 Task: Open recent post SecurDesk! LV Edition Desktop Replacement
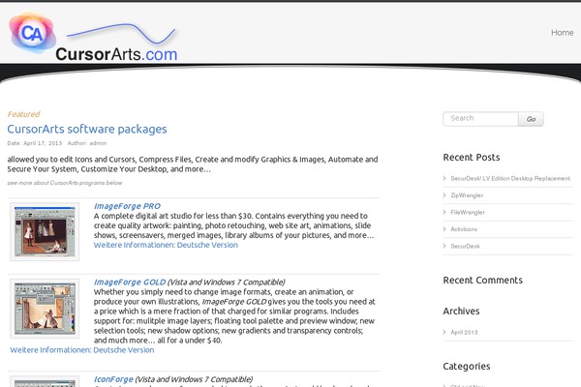tap(510, 178)
